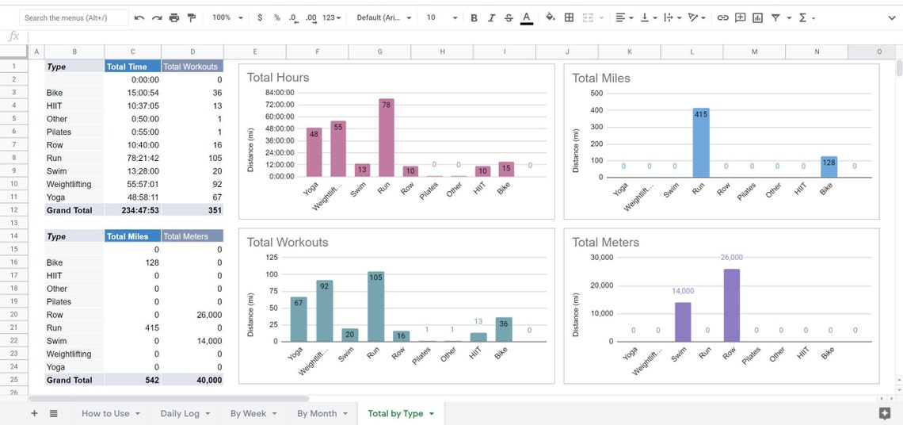This screenshot has height=425, width=903.
Task: Open the borders menu
Action: (569, 18)
